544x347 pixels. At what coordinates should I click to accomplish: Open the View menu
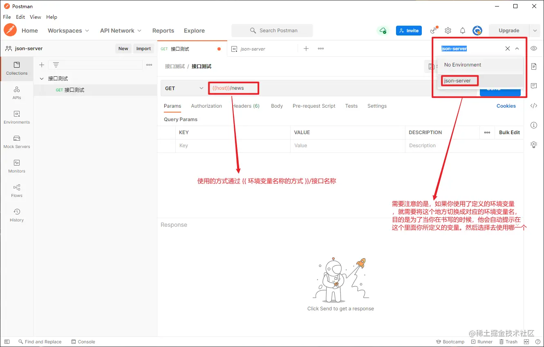36,17
